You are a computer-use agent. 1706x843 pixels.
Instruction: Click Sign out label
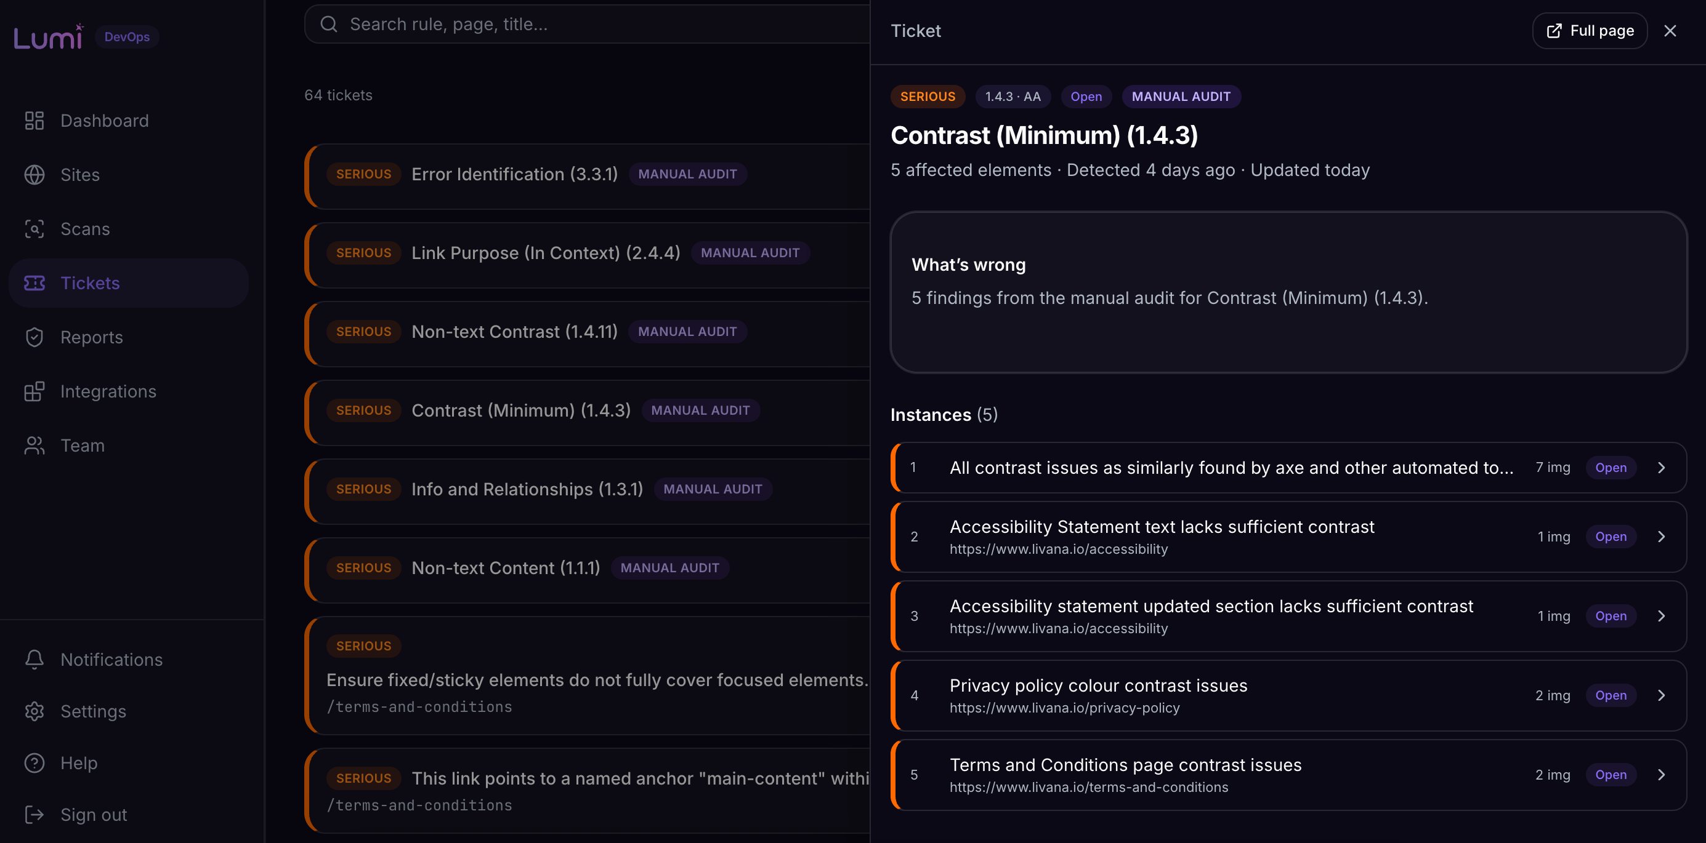[94, 815]
